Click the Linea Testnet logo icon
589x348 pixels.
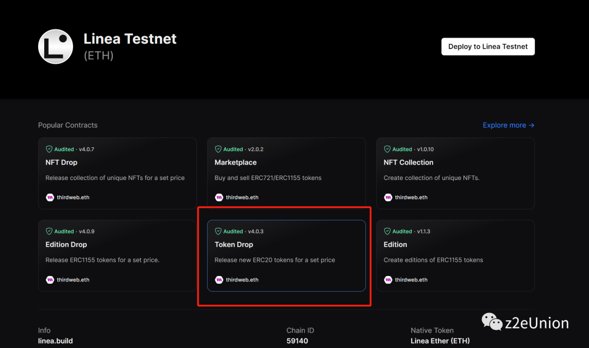(x=55, y=47)
